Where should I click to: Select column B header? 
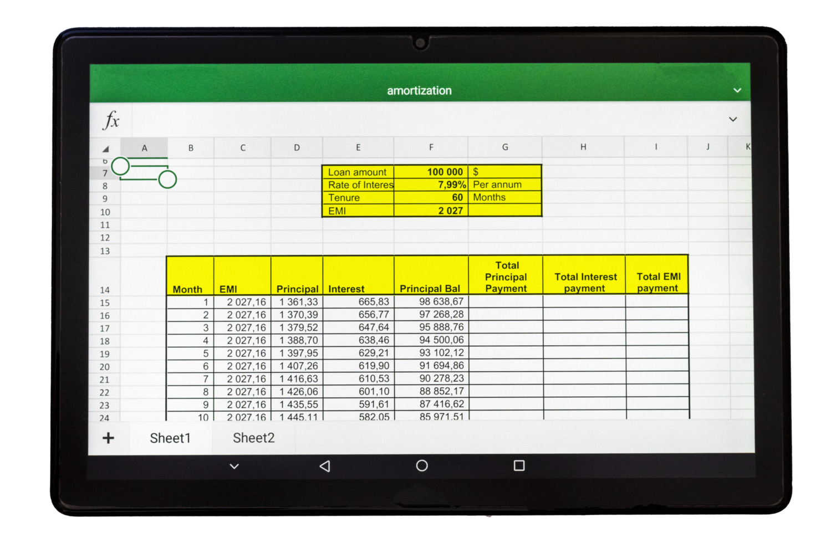tap(191, 148)
